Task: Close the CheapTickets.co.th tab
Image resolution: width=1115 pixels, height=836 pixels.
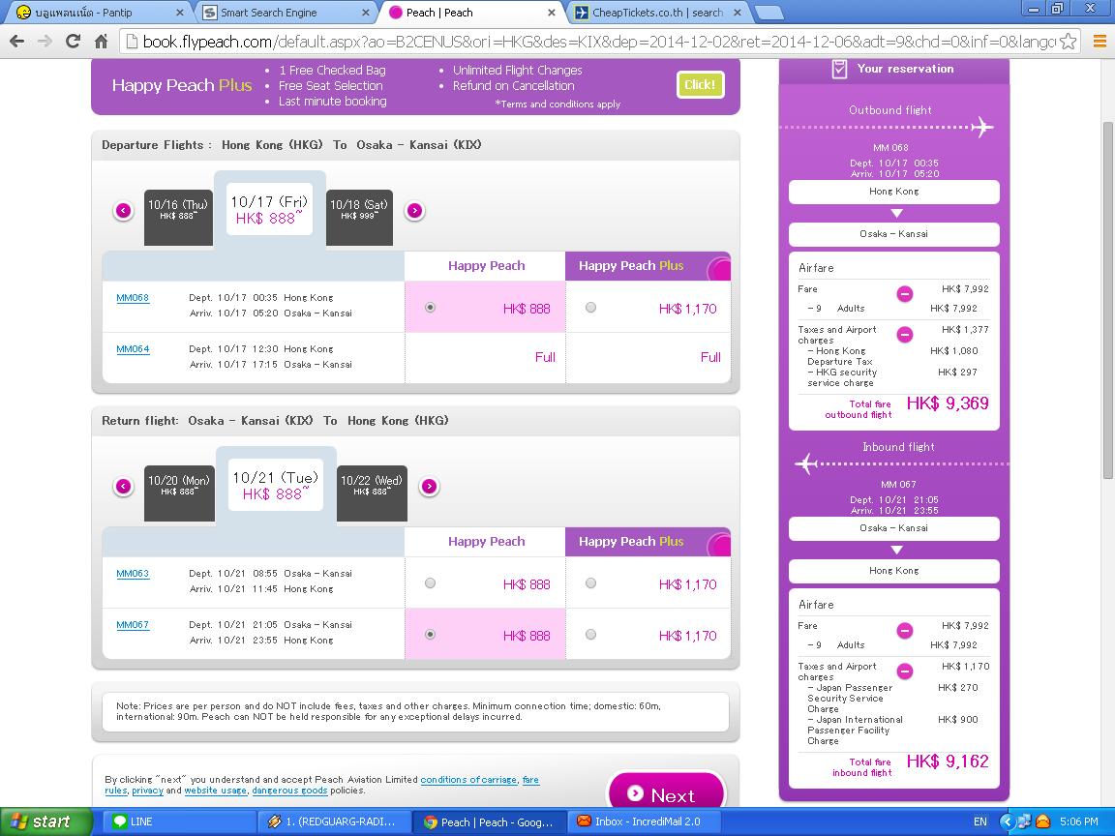Action: tap(738, 12)
